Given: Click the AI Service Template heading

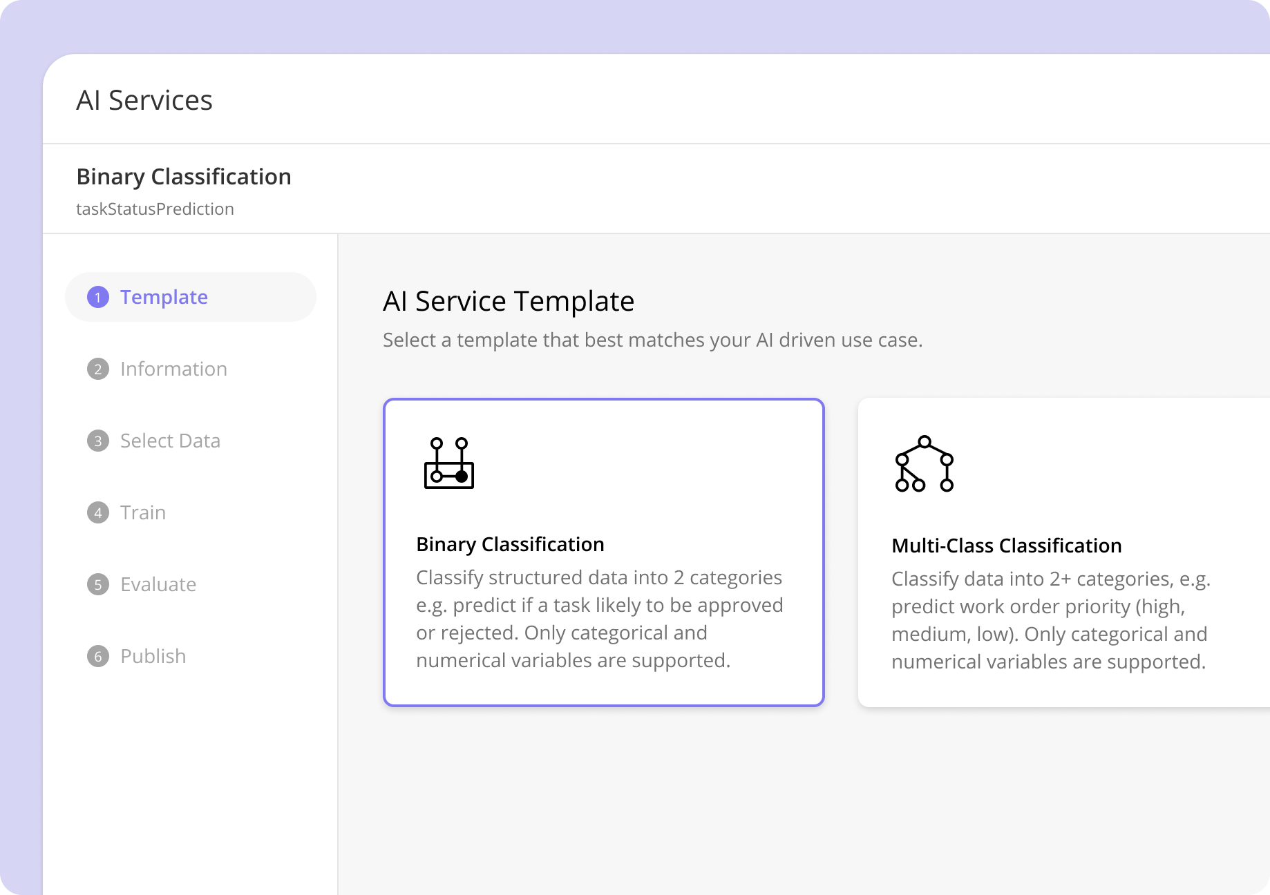Looking at the screenshot, I should 509,301.
